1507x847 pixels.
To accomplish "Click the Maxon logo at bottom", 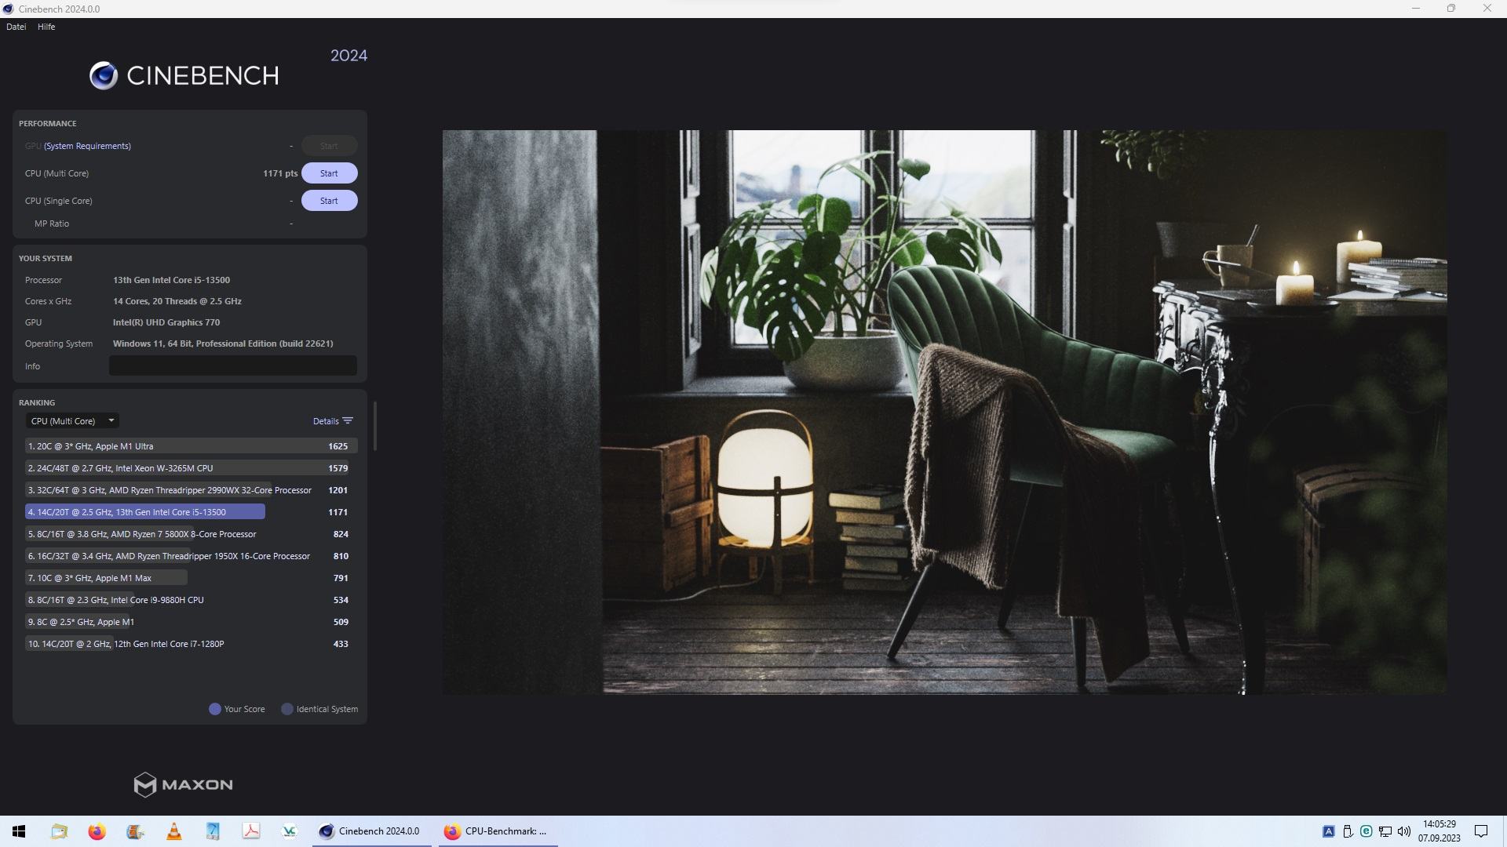I will click(x=183, y=784).
